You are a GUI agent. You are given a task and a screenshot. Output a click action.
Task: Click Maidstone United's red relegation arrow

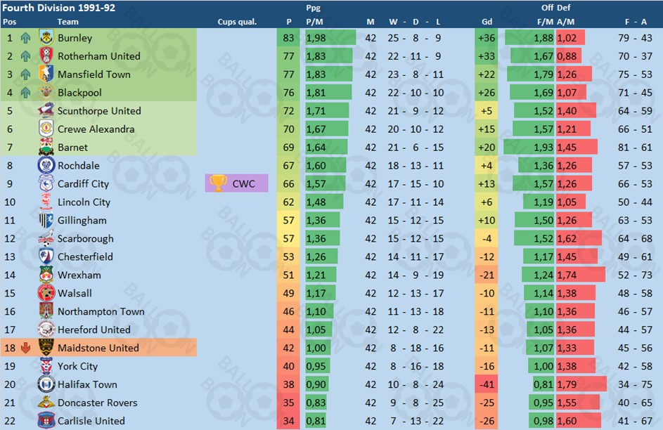26,348
